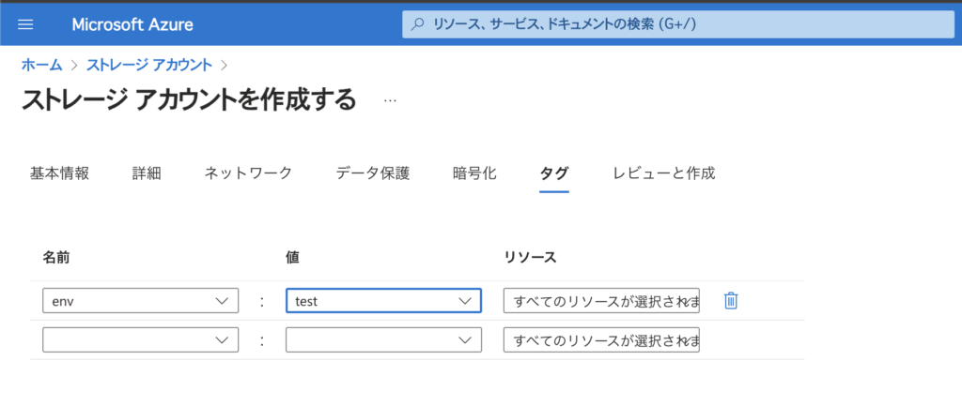Switch to the 詳細 tab
Viewport: 962px width, 406px height.
tap(147, 173)
